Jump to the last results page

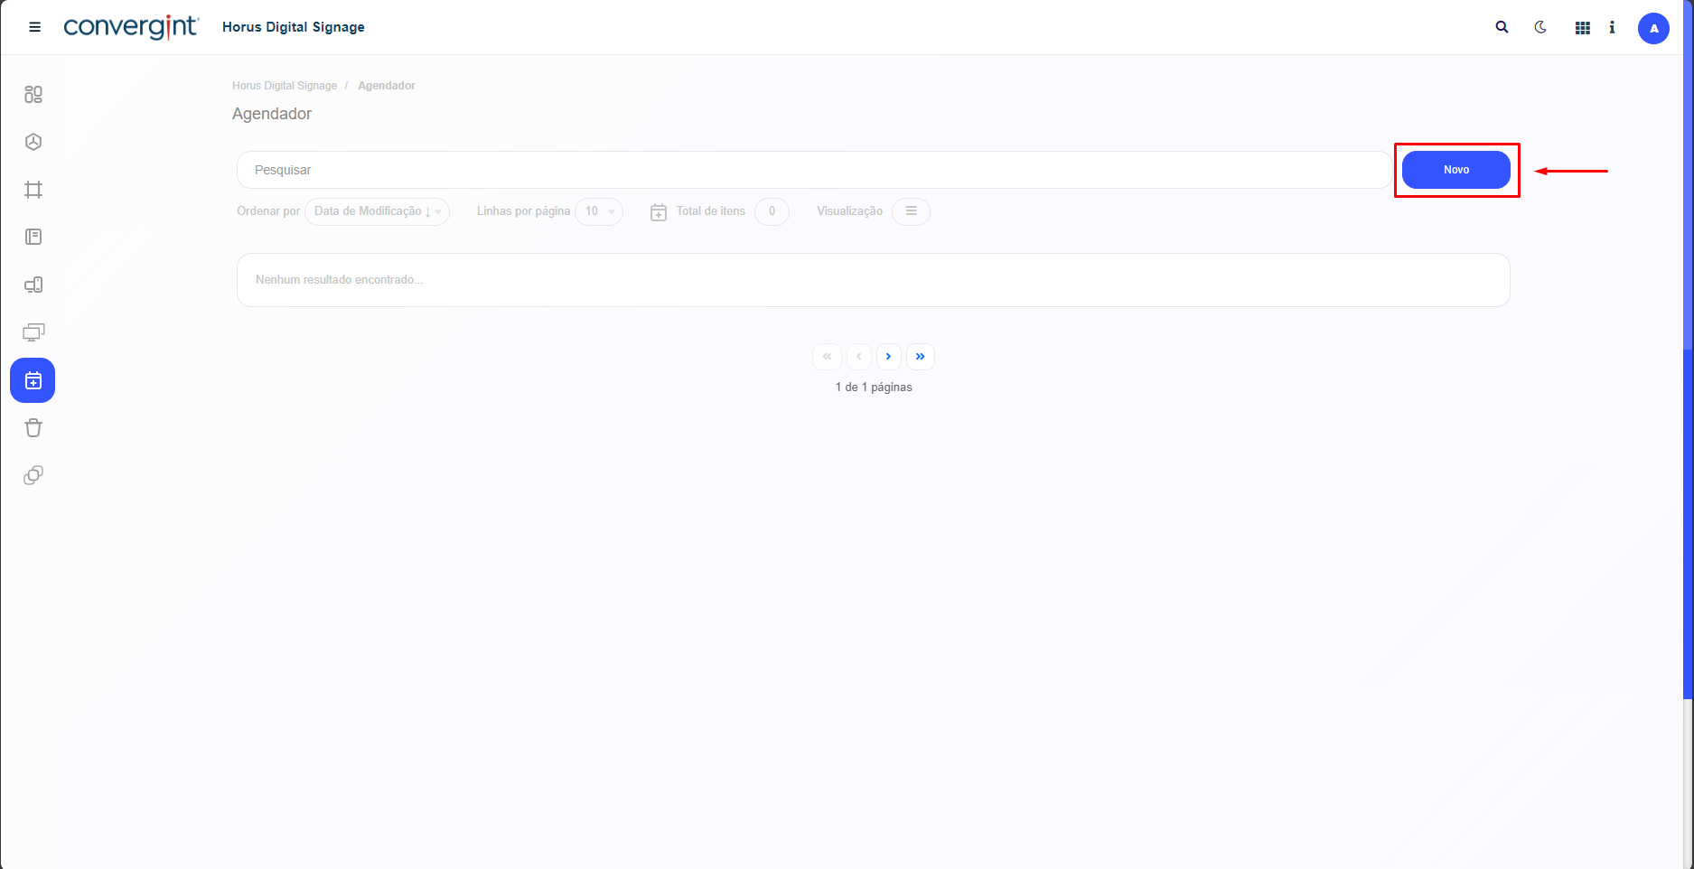(920, 357)
